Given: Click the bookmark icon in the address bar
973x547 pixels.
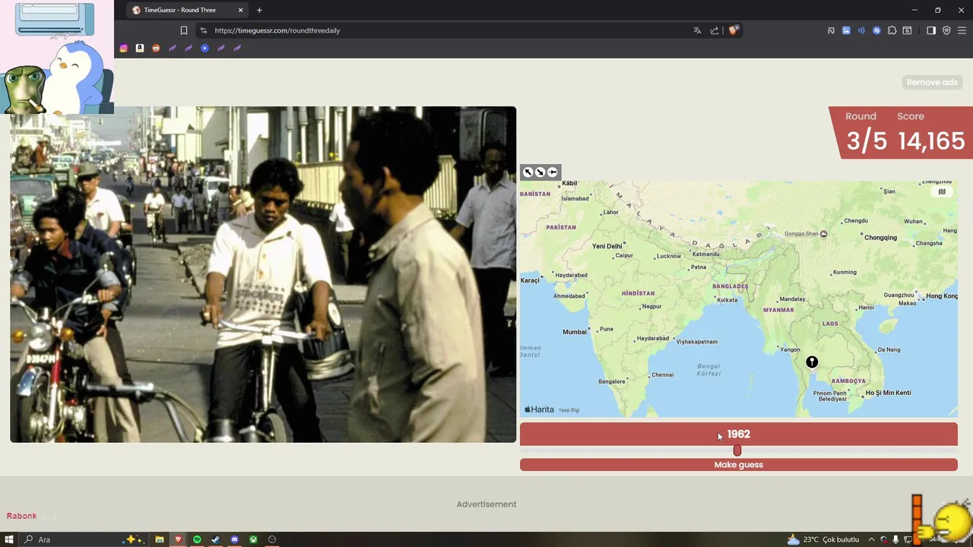Looking at the screenshot, I should point(183,30).
